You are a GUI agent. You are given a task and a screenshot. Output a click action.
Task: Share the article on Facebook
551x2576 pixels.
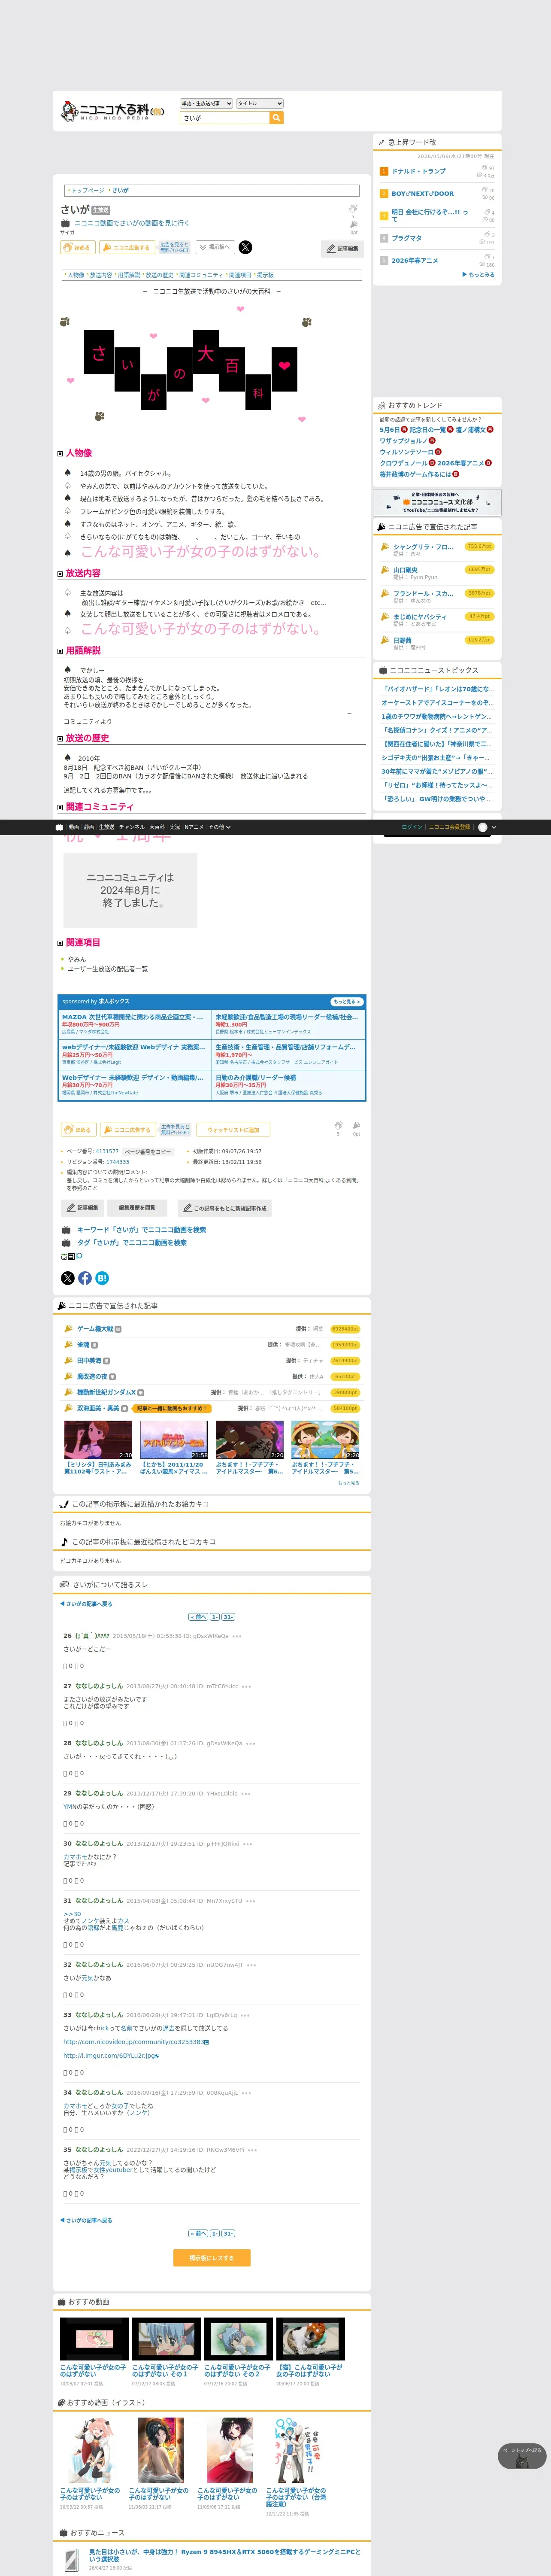(x=85, y=1278)
